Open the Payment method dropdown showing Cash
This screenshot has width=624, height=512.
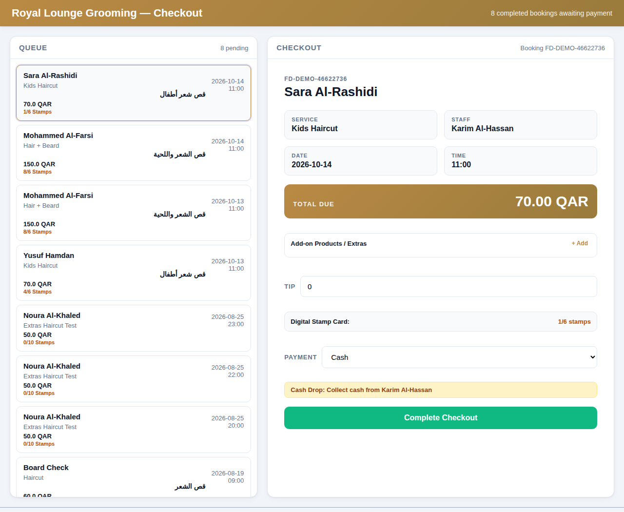(x=459, y=357)
